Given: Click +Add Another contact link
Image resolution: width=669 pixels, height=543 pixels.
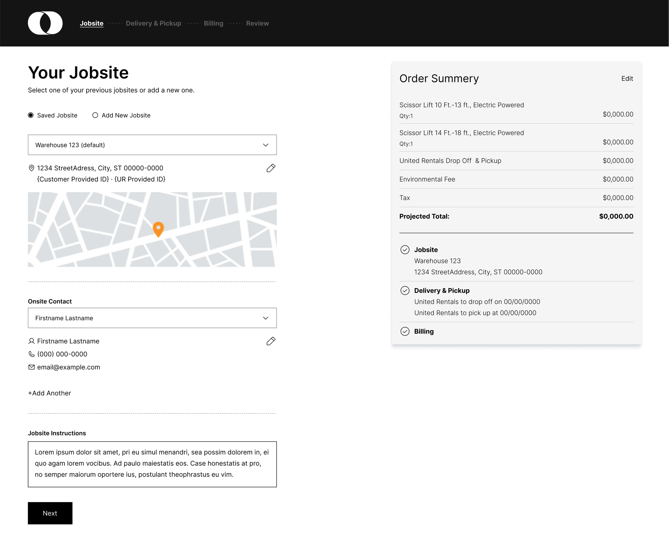Looking at the screenshot, I should [x=50, y=393].
